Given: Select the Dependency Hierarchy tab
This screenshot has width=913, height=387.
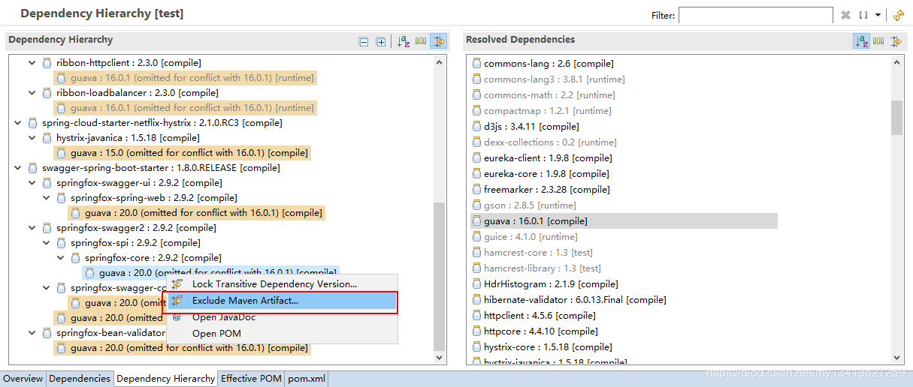Looking at the screenshot, I should click(x=166, y=379).
